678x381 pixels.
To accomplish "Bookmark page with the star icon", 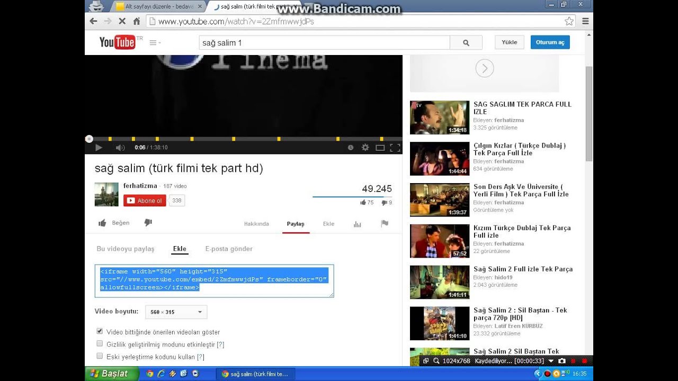I will (x=569, y=21).
